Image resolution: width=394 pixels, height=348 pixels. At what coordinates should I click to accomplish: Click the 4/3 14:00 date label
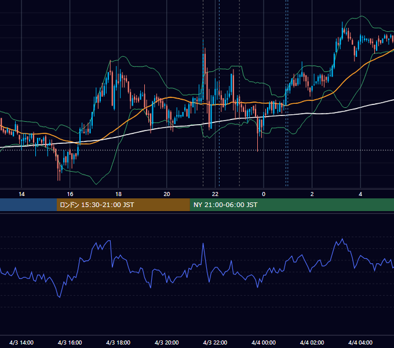point(21,342)
